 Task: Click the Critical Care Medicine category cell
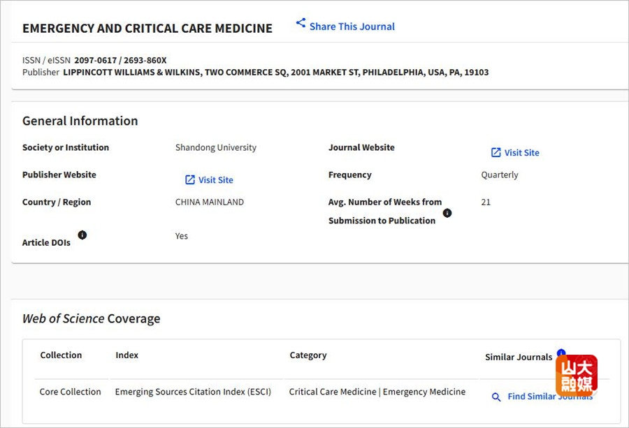[333, 392]
